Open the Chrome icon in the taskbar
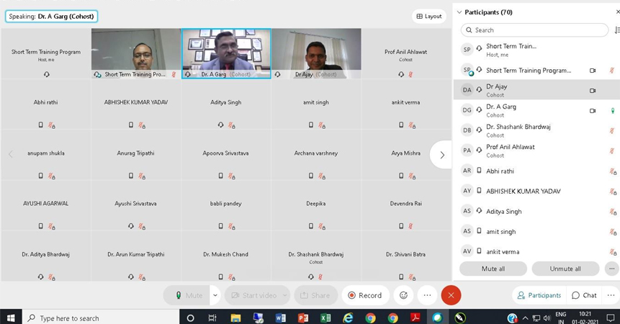This screenshot has width=620, height=324. (370, 318)
